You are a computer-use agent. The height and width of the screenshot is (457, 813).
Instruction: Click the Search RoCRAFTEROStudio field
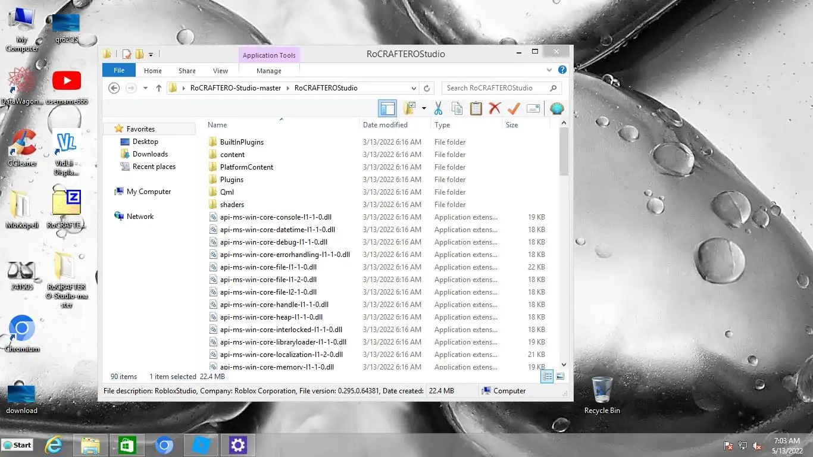[502, 88]
